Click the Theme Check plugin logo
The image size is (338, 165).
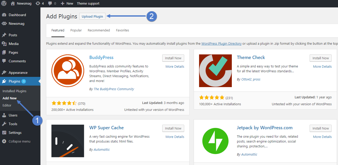point(215,71)
